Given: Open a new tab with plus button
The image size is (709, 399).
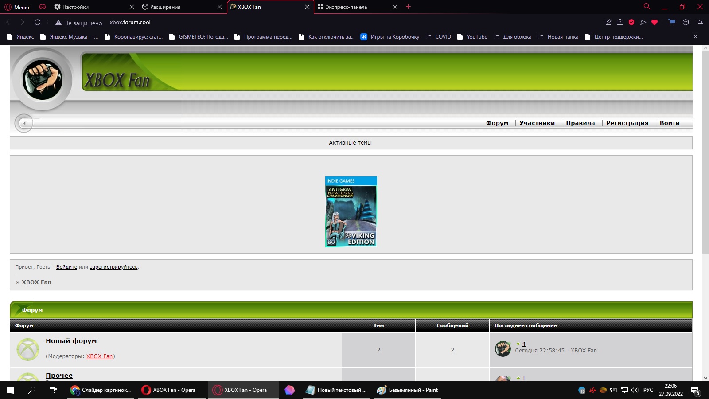Looking at the screenshot, I should (408, 7).
